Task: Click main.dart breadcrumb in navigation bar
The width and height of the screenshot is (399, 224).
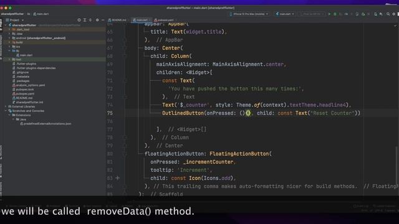Action: tap(41, 14)
